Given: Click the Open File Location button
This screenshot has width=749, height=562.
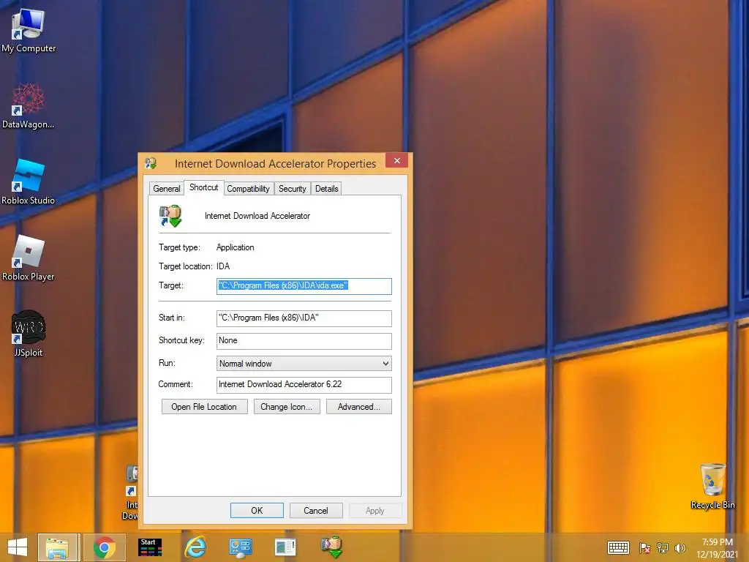Looking at the screenshot, I should click(205, 407).
